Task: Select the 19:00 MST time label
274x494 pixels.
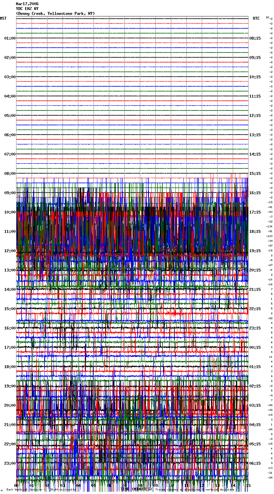Action: pos(10,386)
